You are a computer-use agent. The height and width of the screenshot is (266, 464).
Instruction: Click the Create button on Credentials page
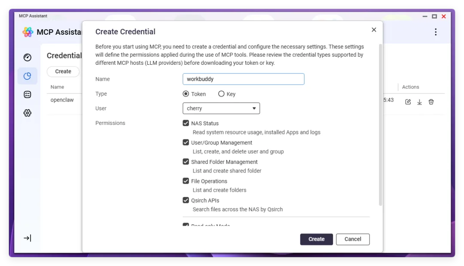click(x=63, y=72)
